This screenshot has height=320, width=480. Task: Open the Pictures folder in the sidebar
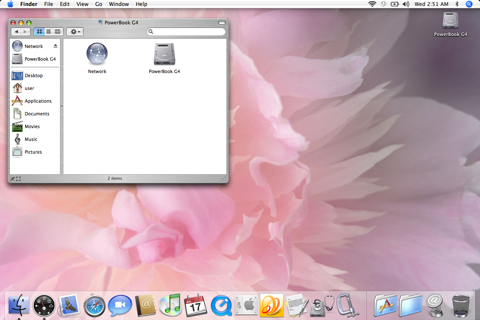click(x=27, y=152)
